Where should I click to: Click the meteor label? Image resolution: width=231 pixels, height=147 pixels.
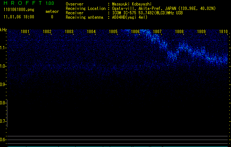(x=52, y=11)
